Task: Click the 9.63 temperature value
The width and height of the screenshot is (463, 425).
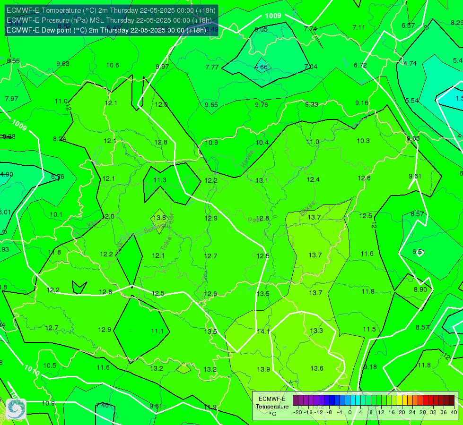Action: tap(63, 64)
